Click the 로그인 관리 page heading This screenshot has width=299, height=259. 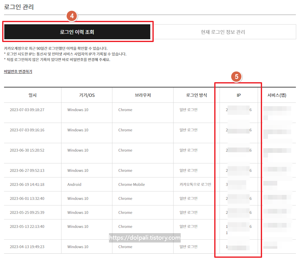pyautogui.click(x=19, y=7)
